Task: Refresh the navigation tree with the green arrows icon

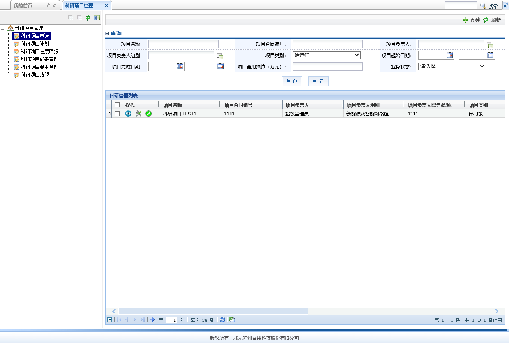Action: [88, 17]
